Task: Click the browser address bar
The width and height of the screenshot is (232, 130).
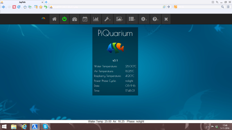Action: [x=105, y=7]
